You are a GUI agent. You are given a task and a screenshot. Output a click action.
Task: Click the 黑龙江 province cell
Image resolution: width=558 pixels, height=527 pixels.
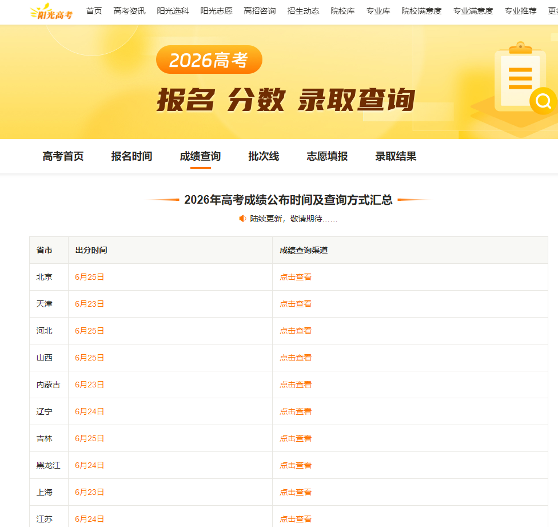click(49, 465)
